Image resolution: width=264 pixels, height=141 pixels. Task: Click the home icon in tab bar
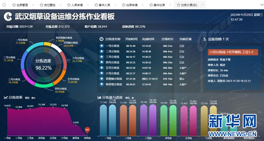[x=4, y=5]
